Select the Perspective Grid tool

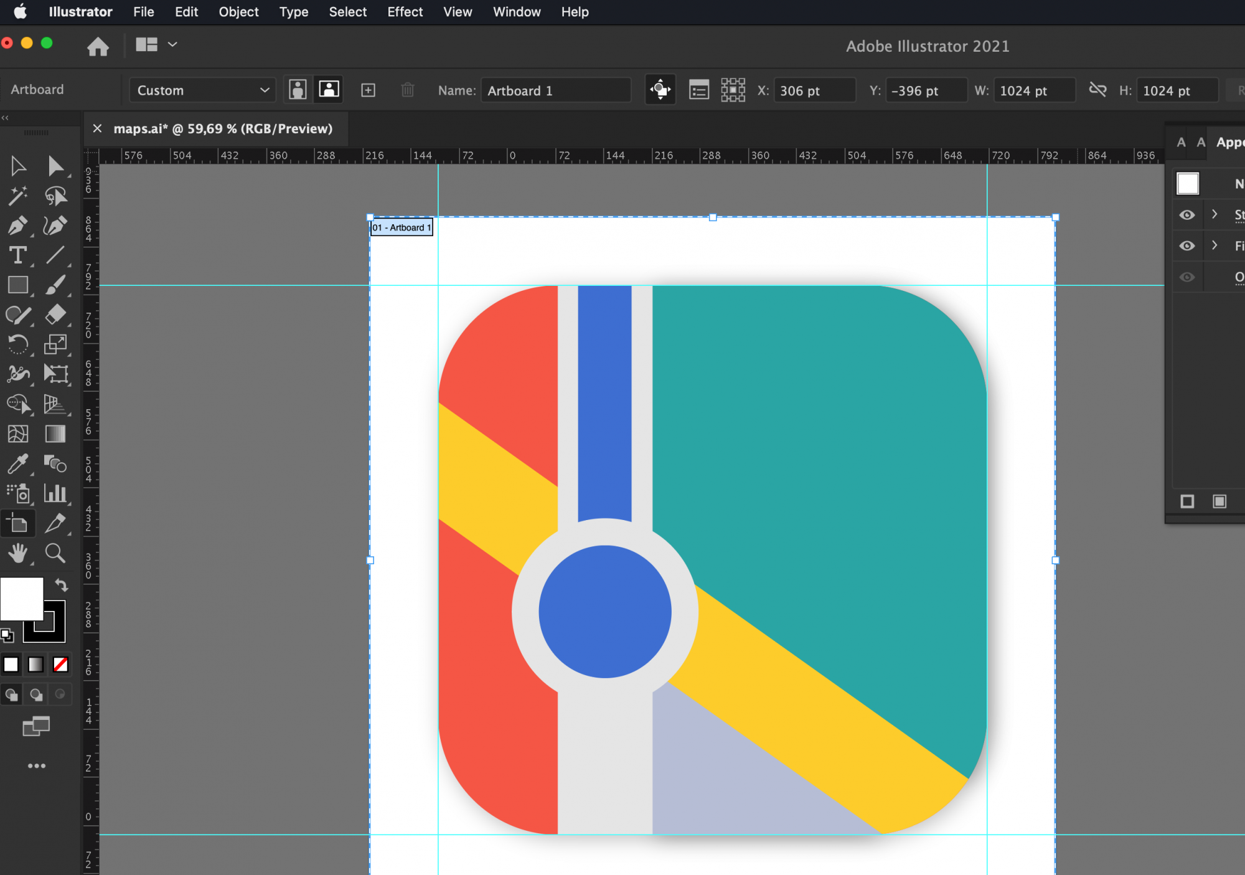(x=55, y=404)
